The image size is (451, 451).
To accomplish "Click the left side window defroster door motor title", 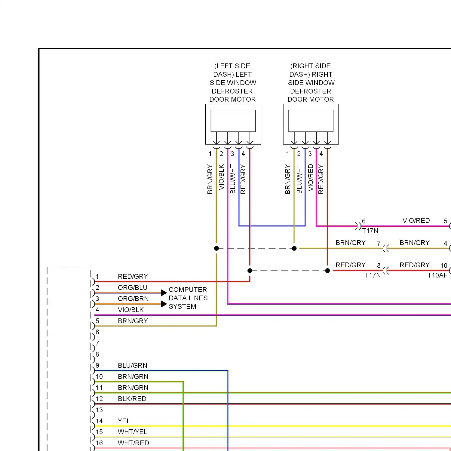I will pyautogui.click(x=233, y=83).
